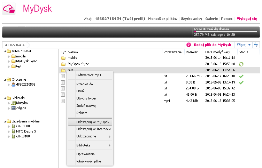The height and width of the screenshot is (168, 262).
Task: Open the Menedżer plików link
Action: pos(163,19)
